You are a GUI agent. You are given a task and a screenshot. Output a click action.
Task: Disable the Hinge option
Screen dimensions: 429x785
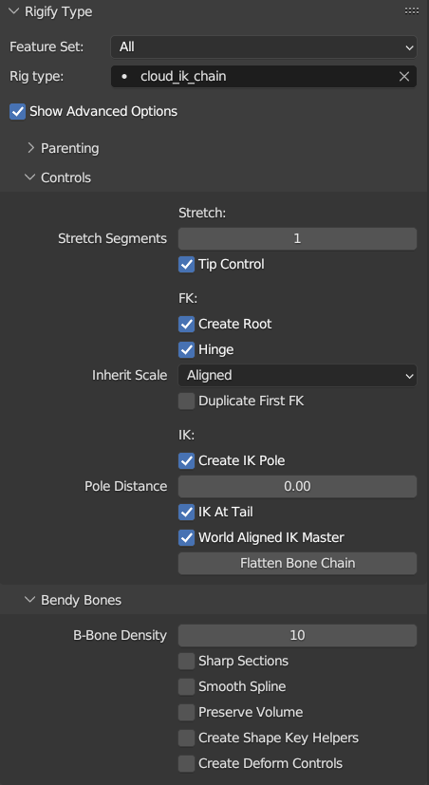pos(186,349)
